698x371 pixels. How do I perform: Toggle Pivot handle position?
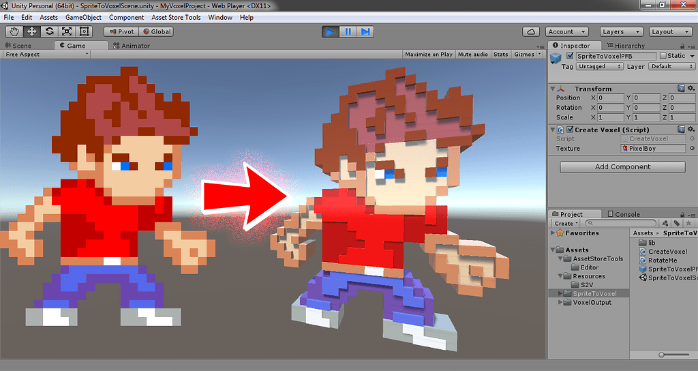click(x=121, y=31)
